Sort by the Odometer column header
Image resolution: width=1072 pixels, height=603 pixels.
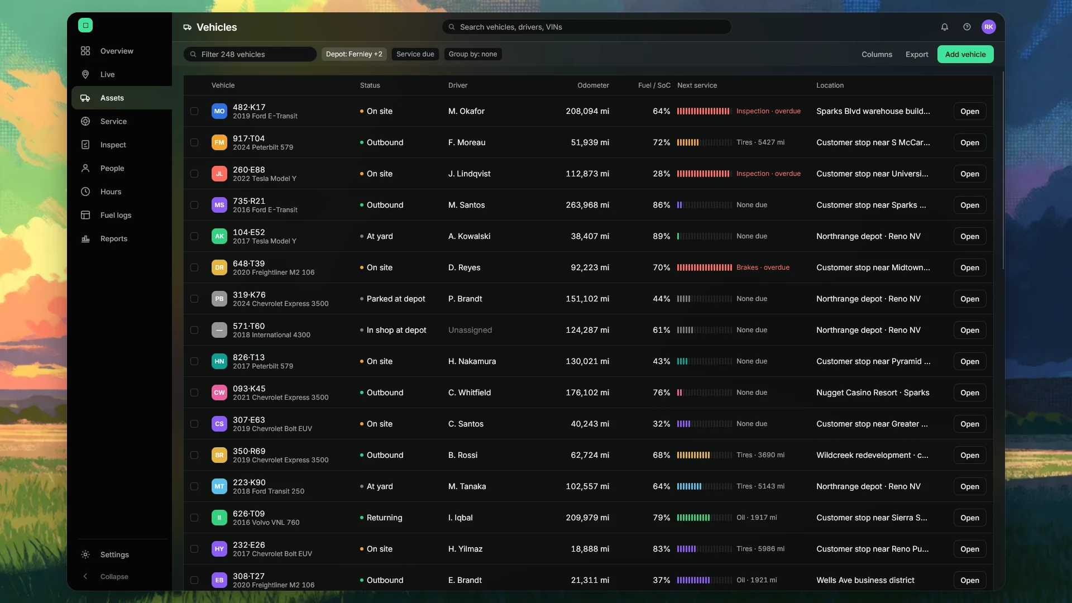tap(593, 85)
